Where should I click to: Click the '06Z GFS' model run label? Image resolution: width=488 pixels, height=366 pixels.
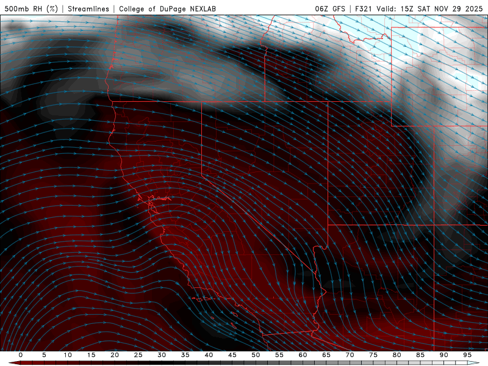coord(330,9)
